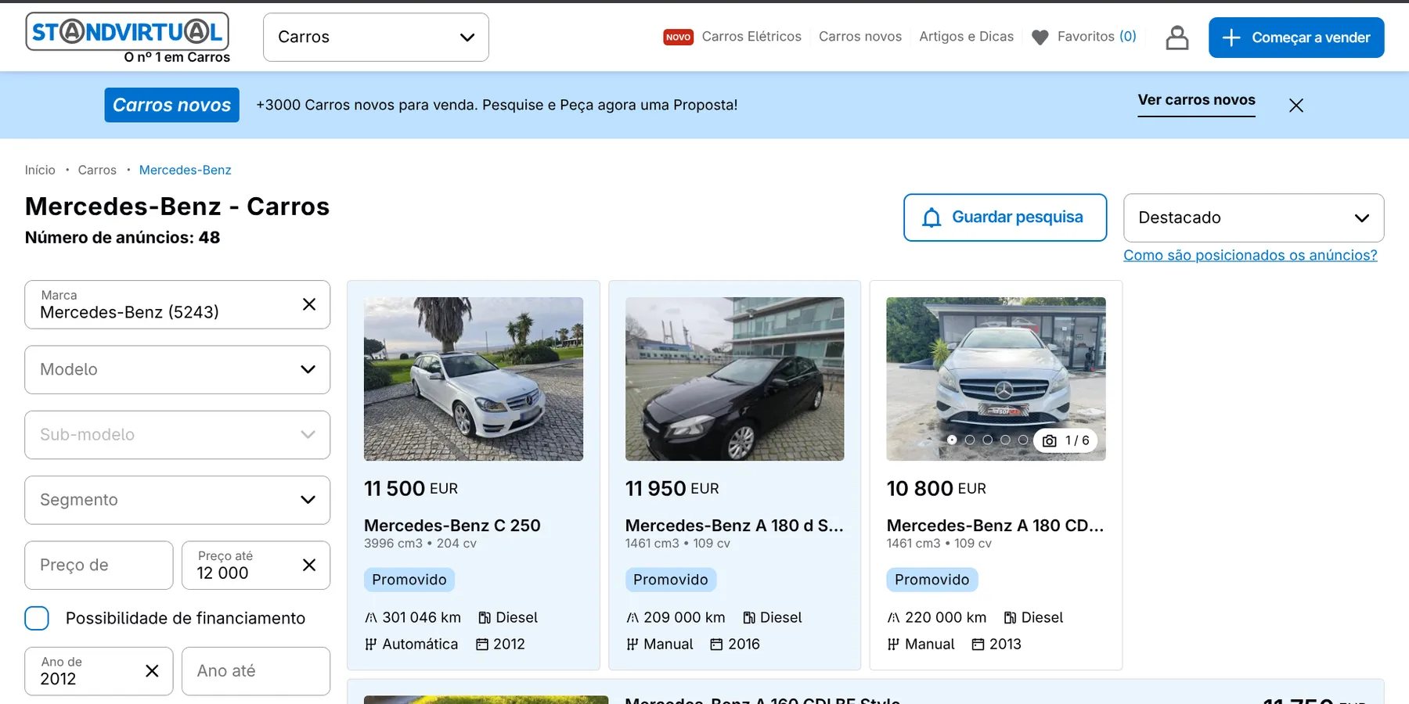Remove the 2012 year filter via its X
1409x704 pixels.
pos(152,670)
